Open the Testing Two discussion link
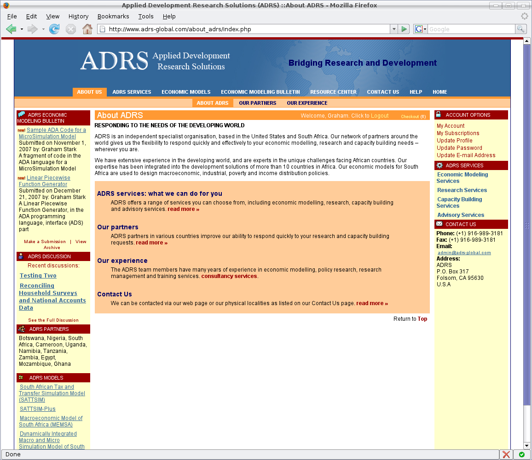The height and width of the screenshot is (460, 532). pyautogui.click(x=38, y=276)
